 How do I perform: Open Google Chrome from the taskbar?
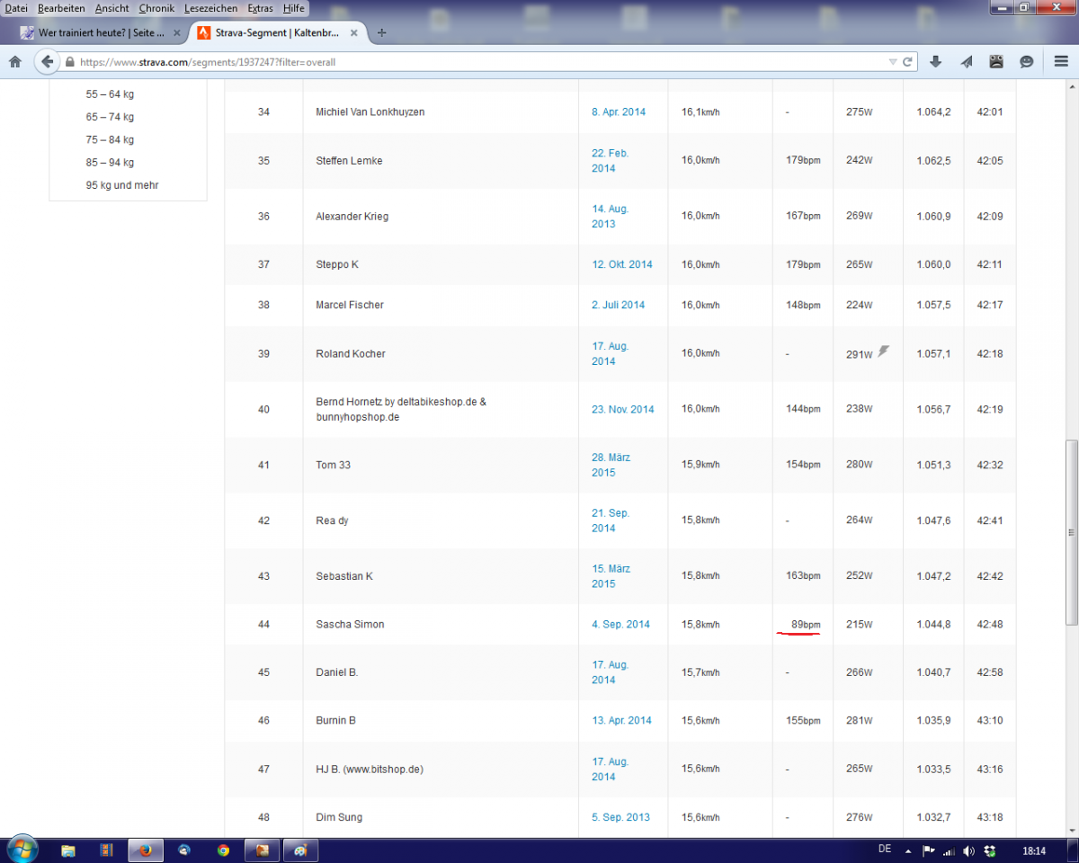(x=223, y=850)
